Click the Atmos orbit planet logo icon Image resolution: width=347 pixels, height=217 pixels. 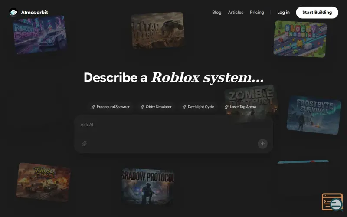pos(13,13)
